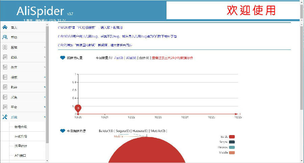Click the people icon for help section

coord(5,37)
